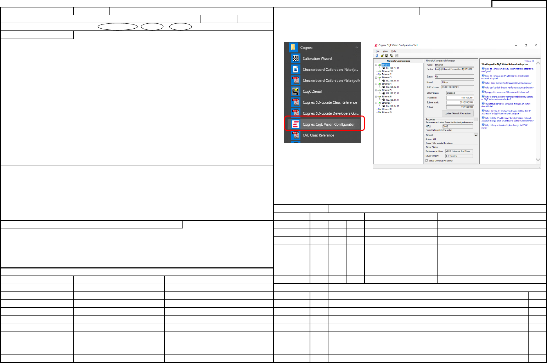Screen dimensions: 547x363
Task: Click the MTU value field
Action: click(x=457, y=126)
